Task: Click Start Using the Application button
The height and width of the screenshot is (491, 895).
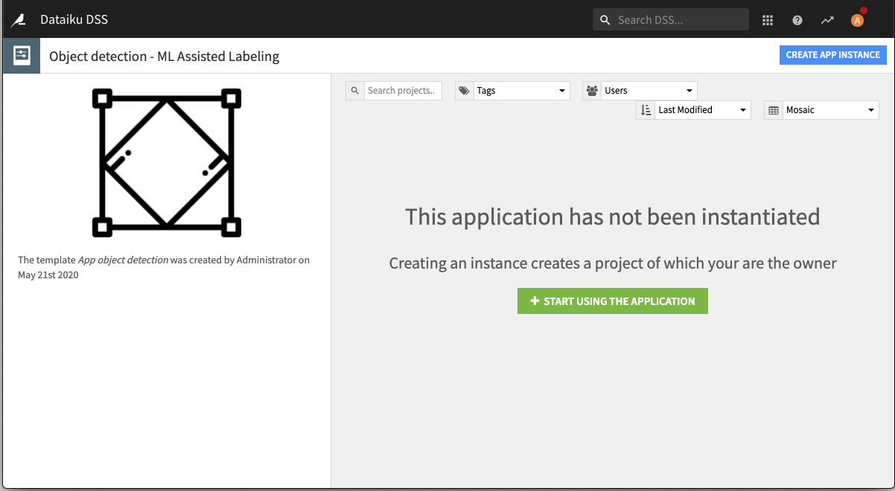Action: 613,301
